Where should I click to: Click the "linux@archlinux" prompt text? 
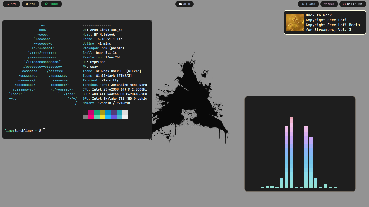(19, 131)
